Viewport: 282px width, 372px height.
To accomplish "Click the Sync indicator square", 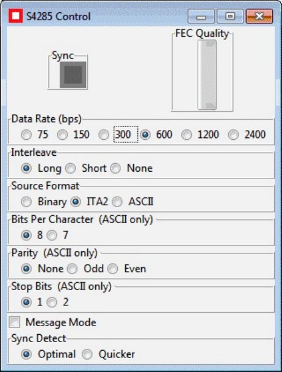I will pos(73,75).
